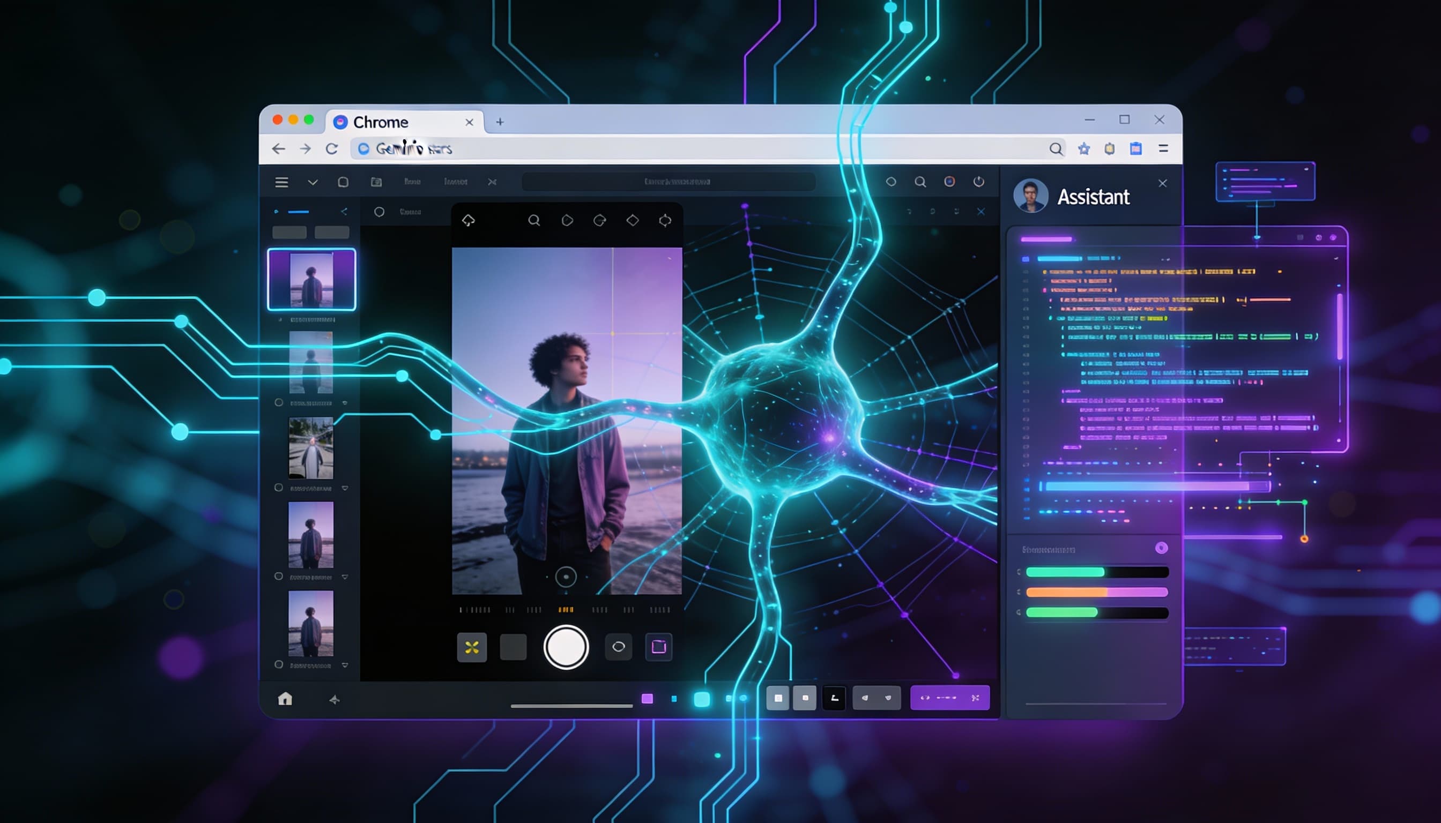Screen dimensions: 1441x823
Task: Select the purple frame icon beside shutter
Action: [658, 647]
